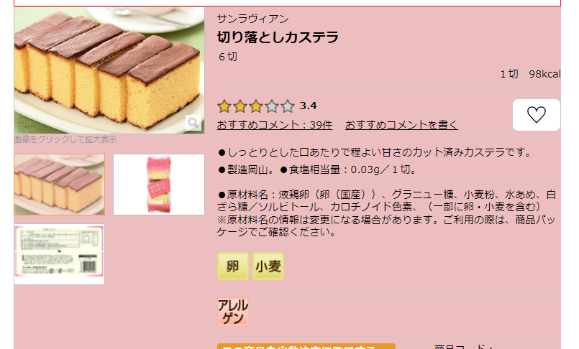Click the 小麦 (wheat) allergen badge

(268, 266)
